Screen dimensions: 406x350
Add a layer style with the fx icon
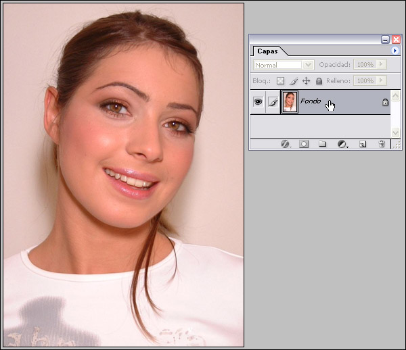click(285, 144)
